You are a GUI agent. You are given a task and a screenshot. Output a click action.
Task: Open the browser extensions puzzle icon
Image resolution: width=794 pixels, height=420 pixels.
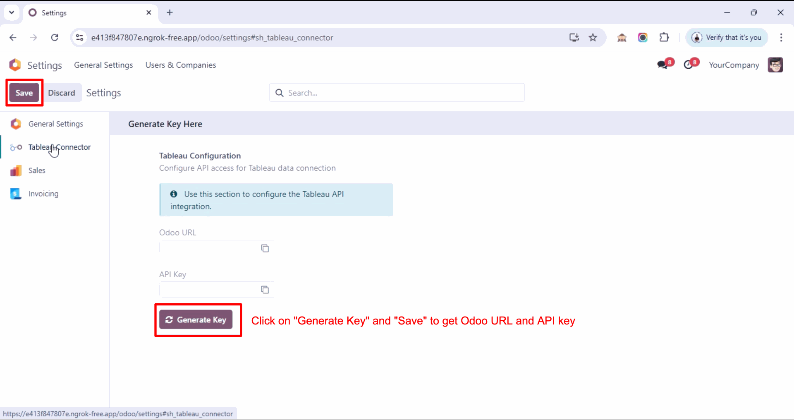664,38
